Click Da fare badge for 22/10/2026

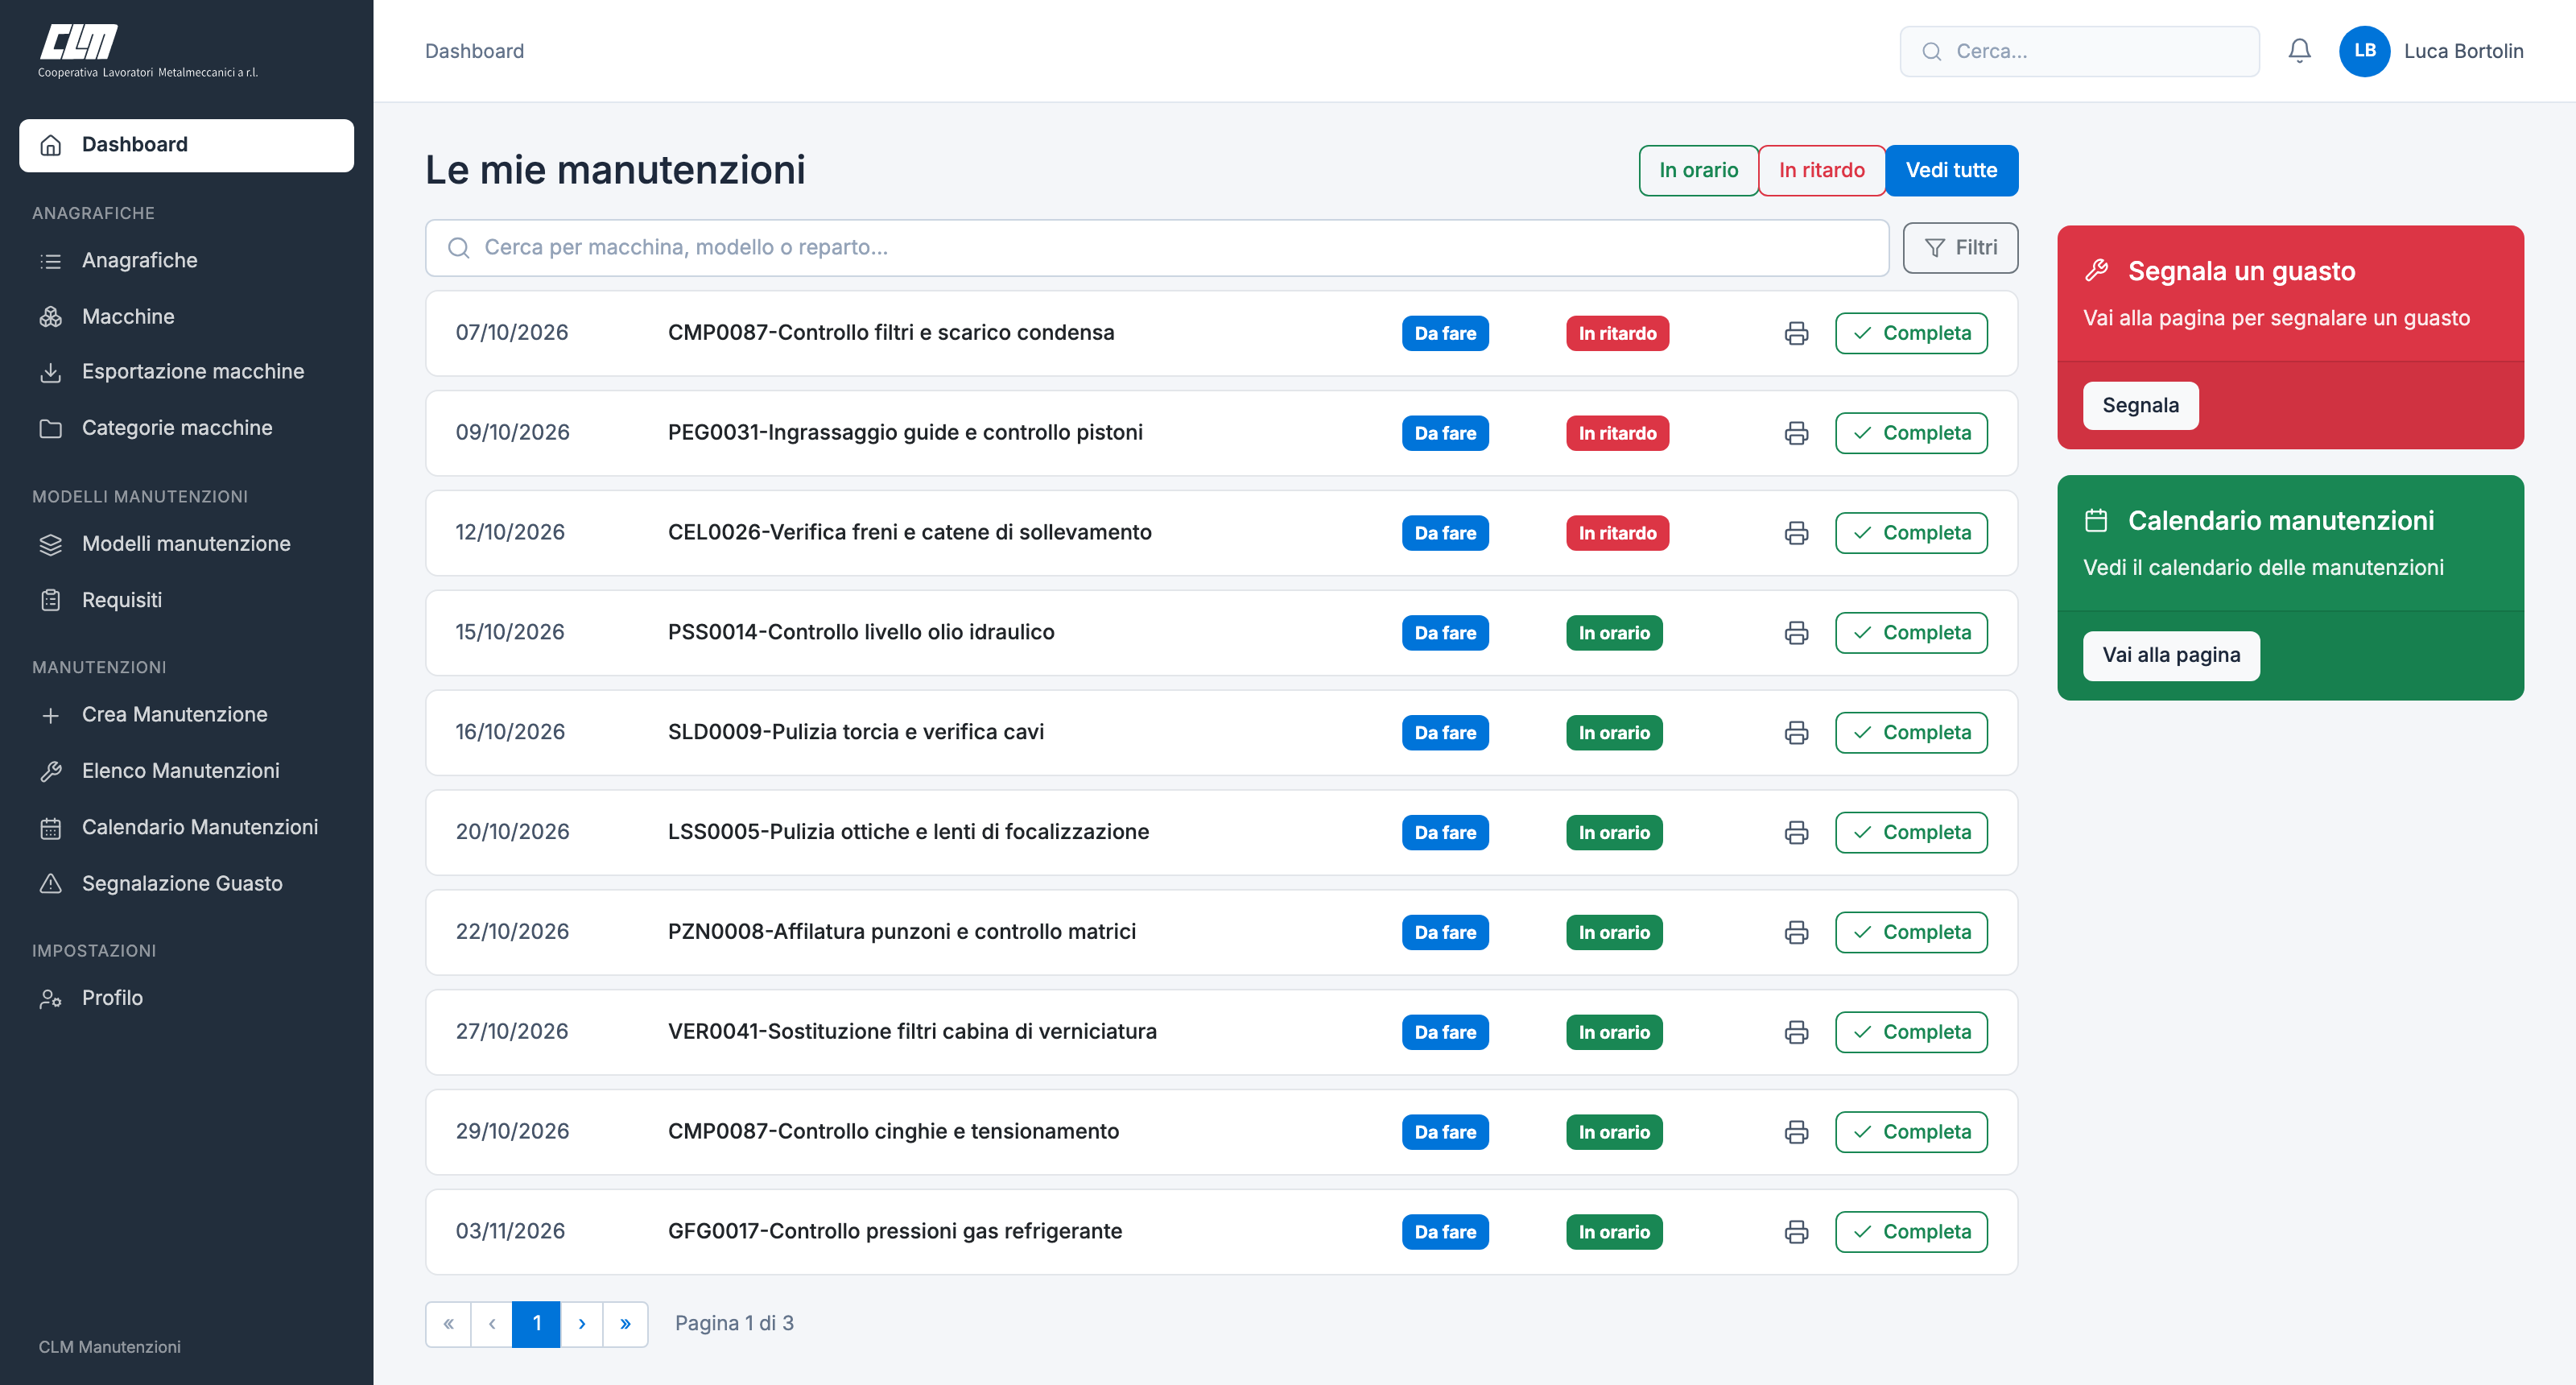(1445, 933)
